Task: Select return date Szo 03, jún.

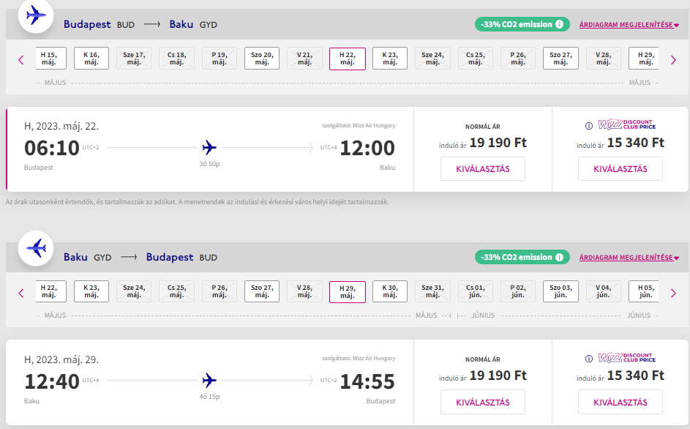Action: click(x=560, y=291)
